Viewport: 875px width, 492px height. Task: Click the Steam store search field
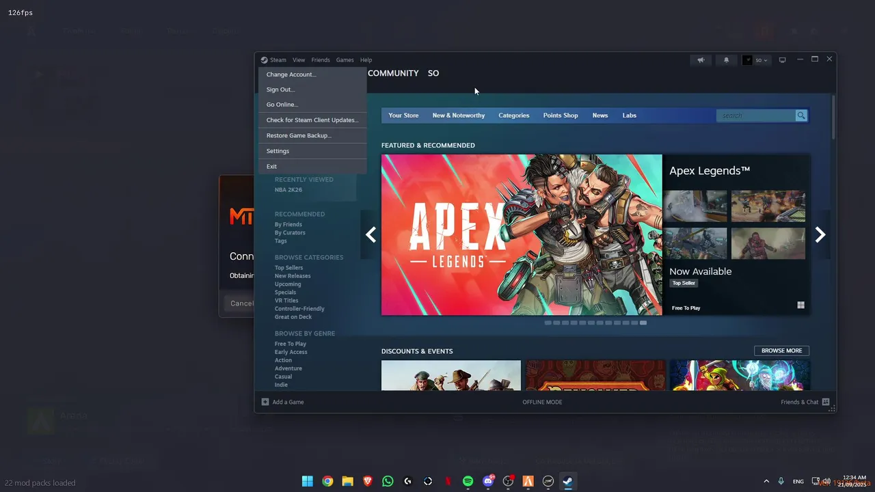[756, 115]
